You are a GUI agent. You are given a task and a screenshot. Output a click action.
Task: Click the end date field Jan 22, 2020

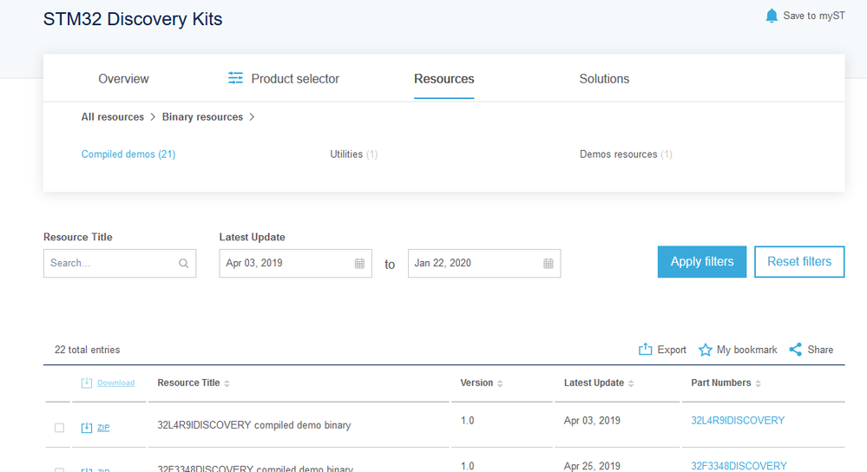(484, 263)
